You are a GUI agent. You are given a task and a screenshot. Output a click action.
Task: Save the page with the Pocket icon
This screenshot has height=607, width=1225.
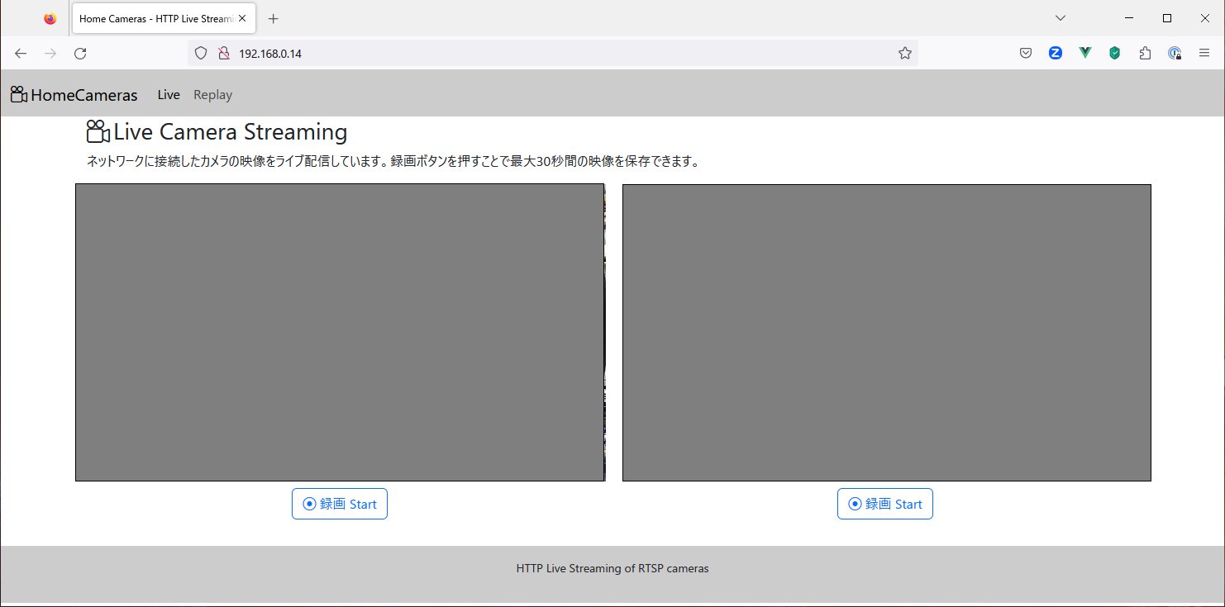click(1025, 53)
